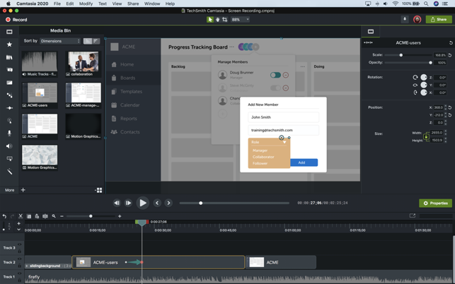Click the Position X stepper arrows
455x284 pixels.
pyautogui.click(x=445, y=107)
